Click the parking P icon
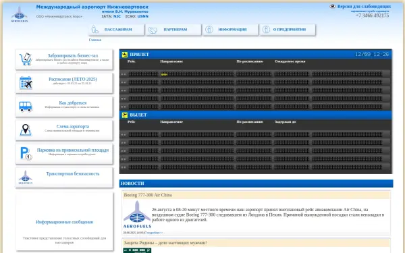Image resolution: width=405 pixels, height=253 pixels. (26, 154)
